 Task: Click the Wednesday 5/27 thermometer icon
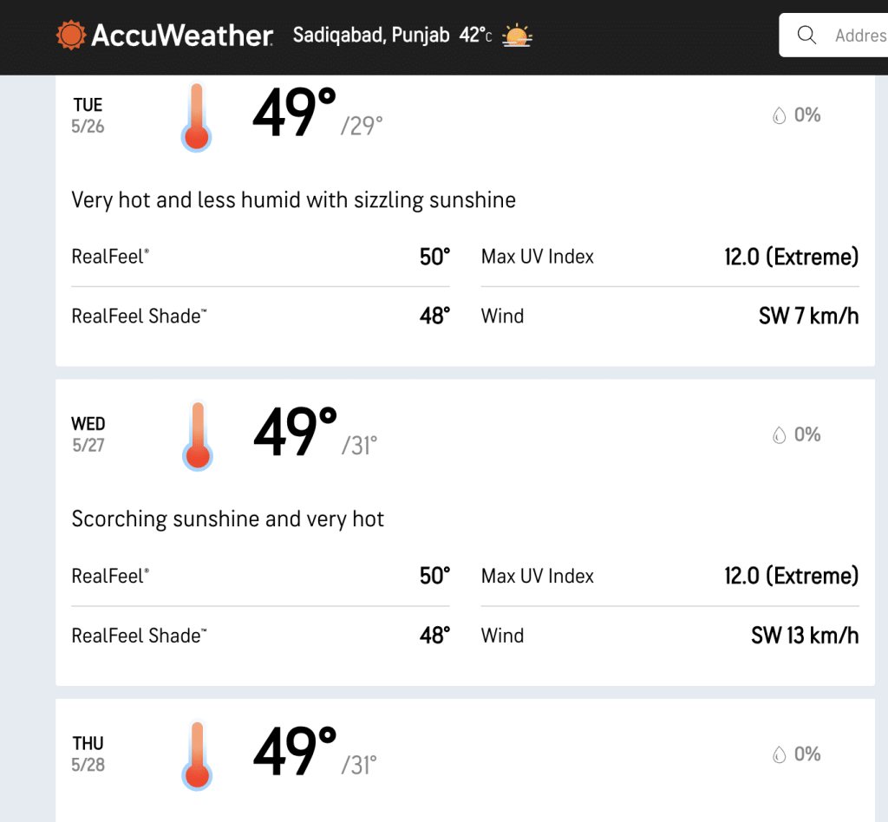[x=198, y=436]
